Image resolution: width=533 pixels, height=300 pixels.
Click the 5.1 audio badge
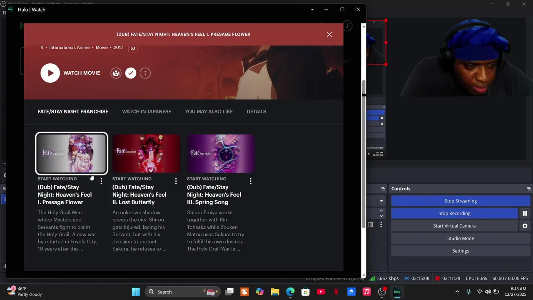coord(133,48)
